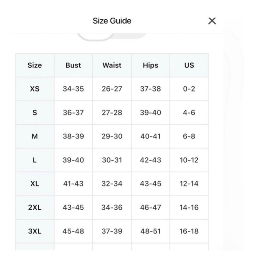Select the M size row label
255x255 pixels.
35,136
